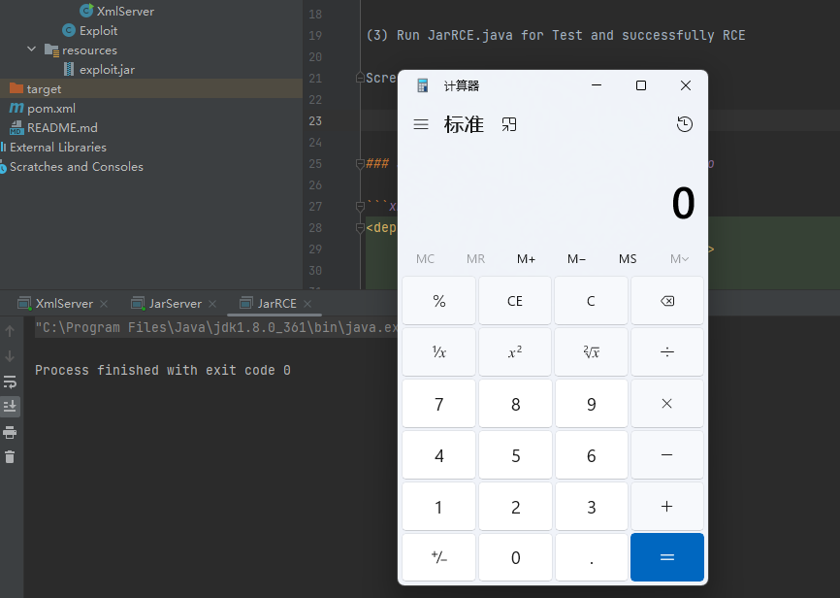
Task: Open the Calculator navigation hamburger menu
Action: pyautogui.click(x=421, y=125)
